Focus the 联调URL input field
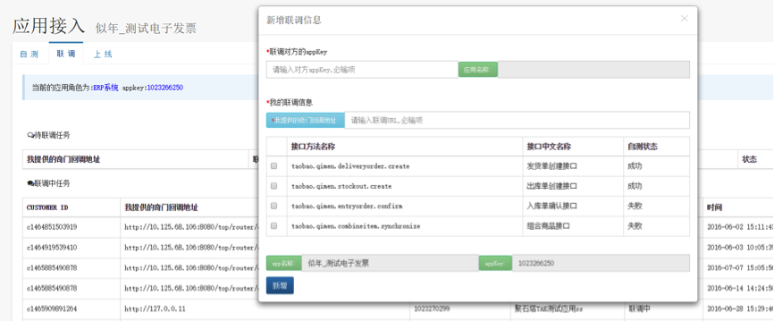Viewport: 774px width, 322px height. point(517,120)
